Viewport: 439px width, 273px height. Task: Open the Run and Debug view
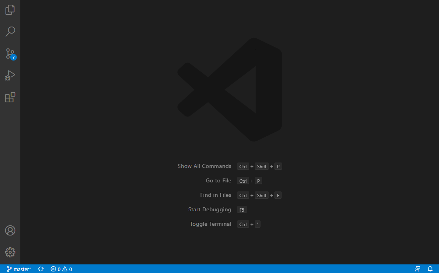point(10,75)
